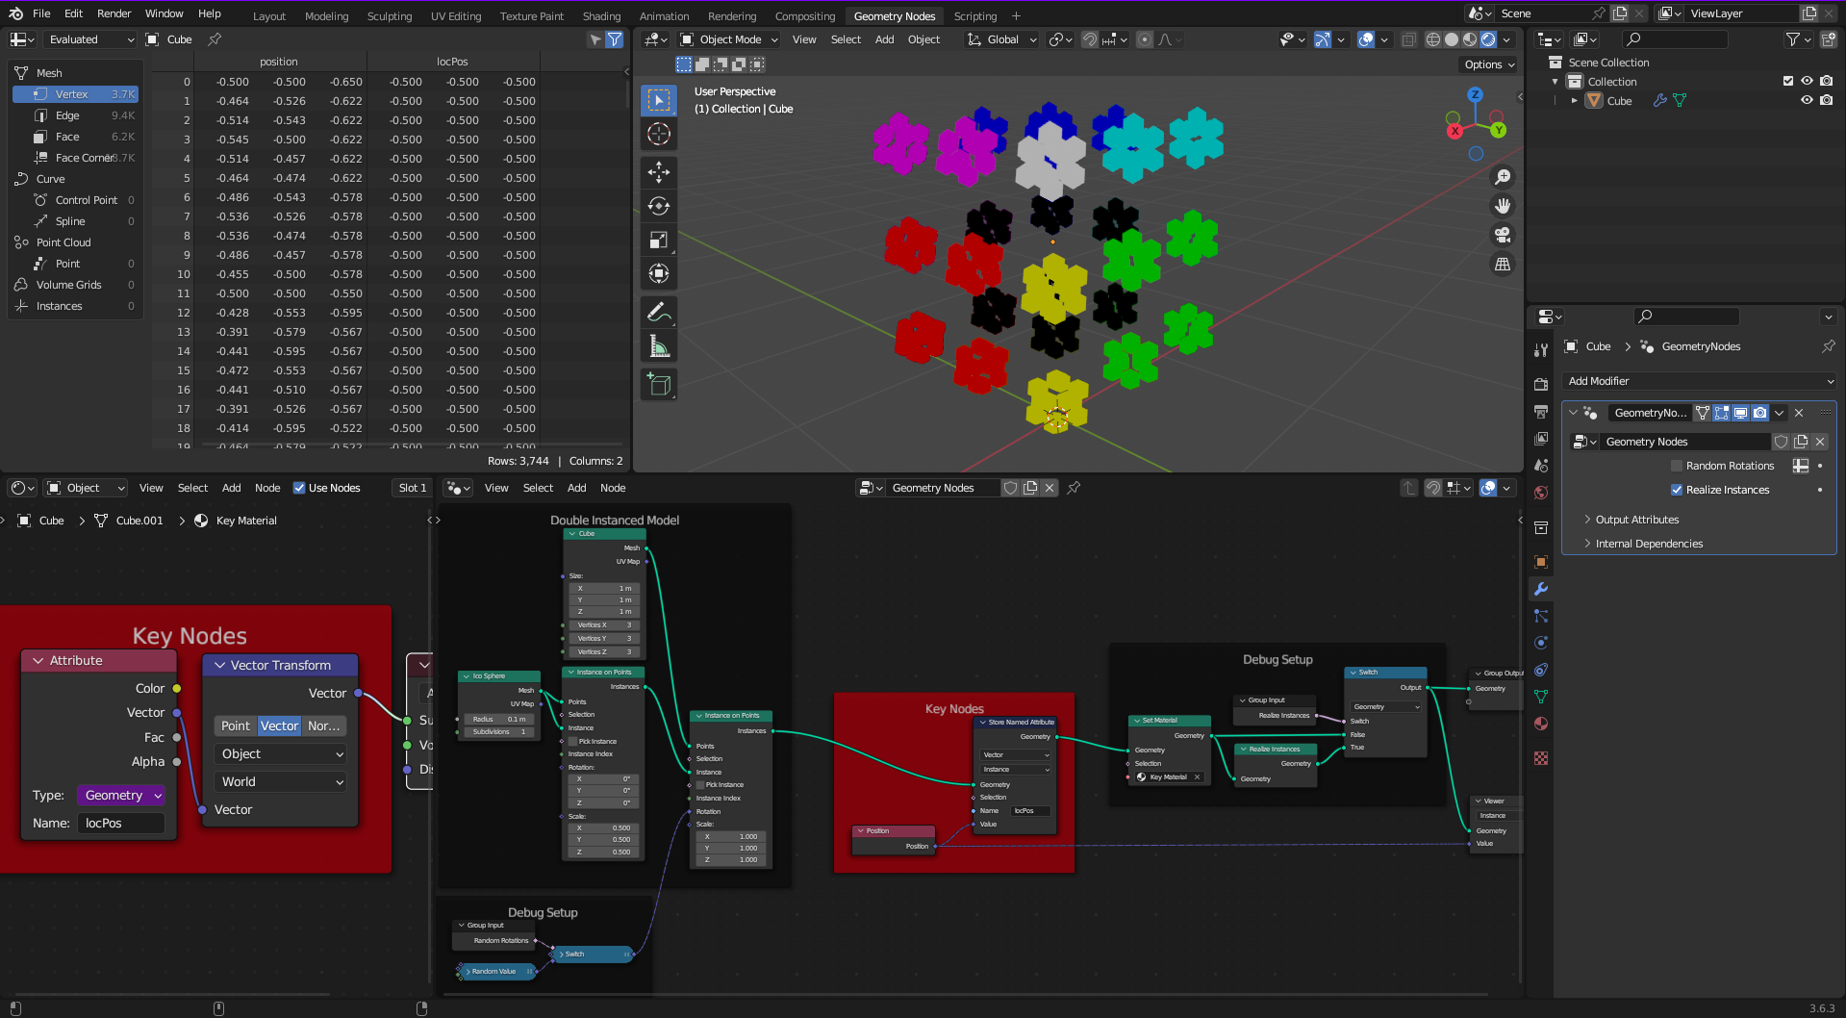The height and width of the screenshot is (1018, 1846).
Task: Open the Object Mode dropdown
Action: coord(729,39)
